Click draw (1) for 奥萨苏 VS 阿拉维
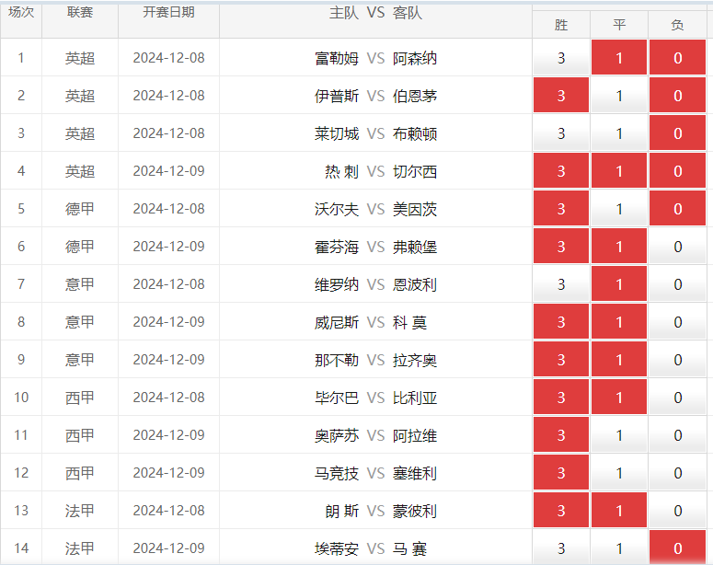713x565 pixels. 619,435
